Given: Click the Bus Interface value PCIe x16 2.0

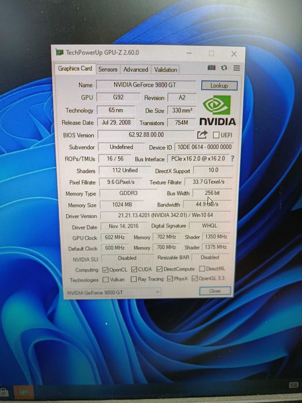Looking at the screenshot, I should (198, 158).
